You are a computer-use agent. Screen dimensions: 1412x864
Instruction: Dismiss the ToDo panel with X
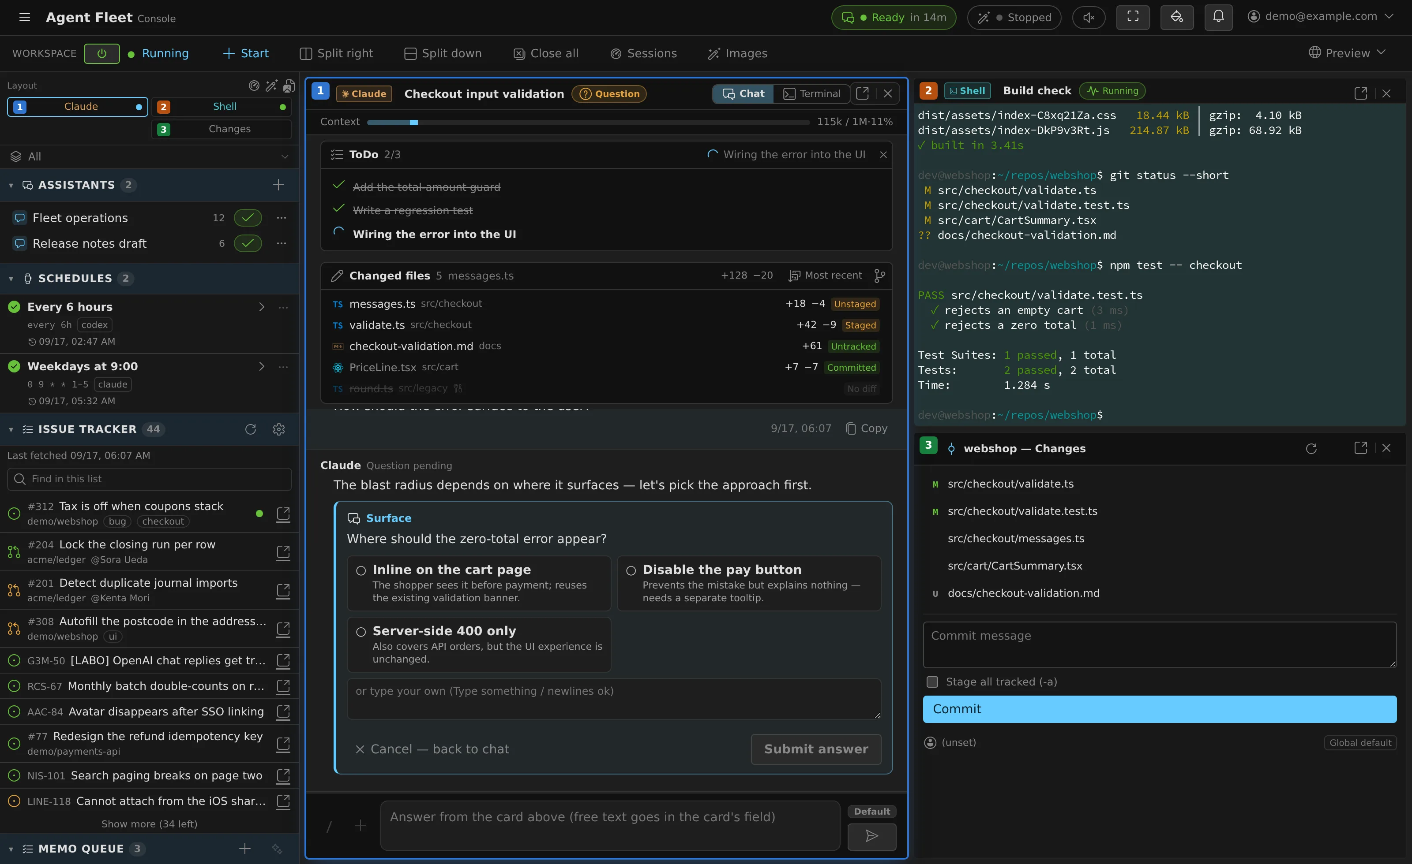[x=883, y=155]
